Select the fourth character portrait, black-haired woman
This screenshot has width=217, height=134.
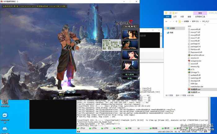pyautogui.click(x=130, y=65)
